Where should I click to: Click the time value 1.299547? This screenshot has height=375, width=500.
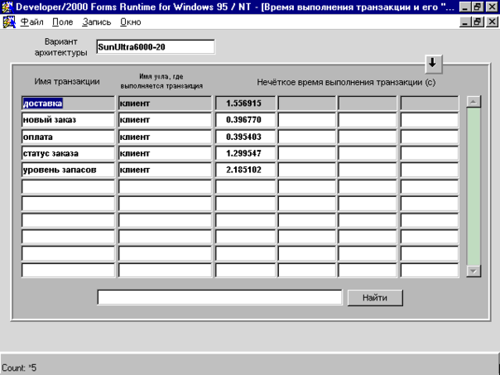click(x=245, y=153)
